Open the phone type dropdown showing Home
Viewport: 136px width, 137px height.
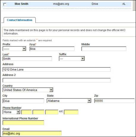point(11,112)
